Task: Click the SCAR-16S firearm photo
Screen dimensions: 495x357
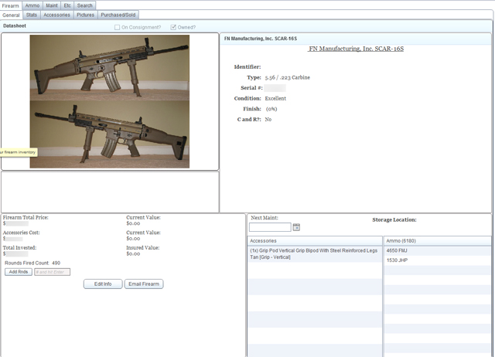Action: tap(110, 101)
